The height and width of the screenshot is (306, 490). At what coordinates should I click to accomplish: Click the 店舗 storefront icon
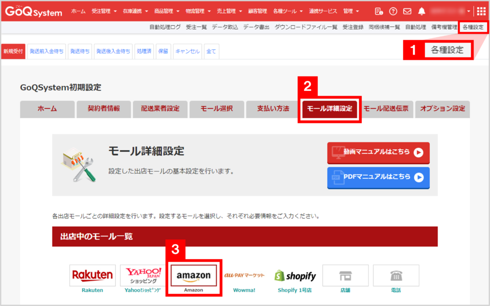click(x=345, y=275)
